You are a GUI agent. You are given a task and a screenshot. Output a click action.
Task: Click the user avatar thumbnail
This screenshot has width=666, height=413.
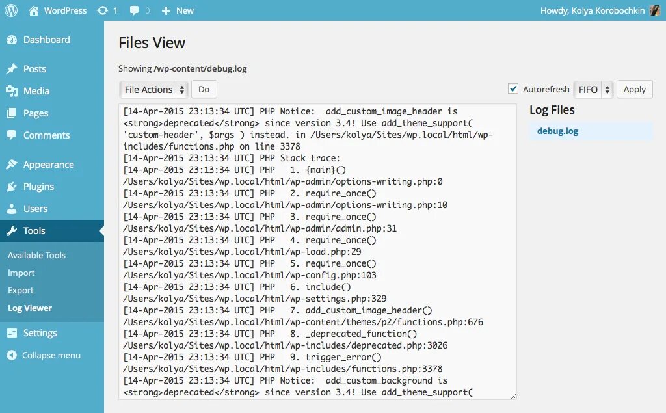655,10
